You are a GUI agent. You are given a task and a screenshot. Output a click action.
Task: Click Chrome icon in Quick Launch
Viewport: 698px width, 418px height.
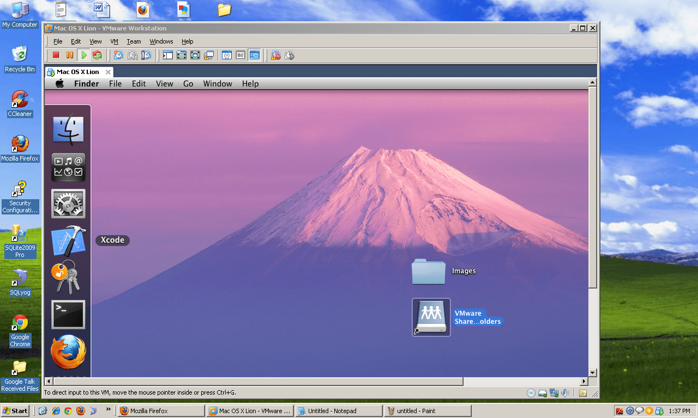(x=68, y=411)
